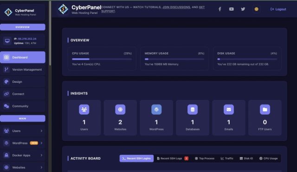Click the Users sidebar people icon
The width and height of the screenshot is (297, 172).
6,131
